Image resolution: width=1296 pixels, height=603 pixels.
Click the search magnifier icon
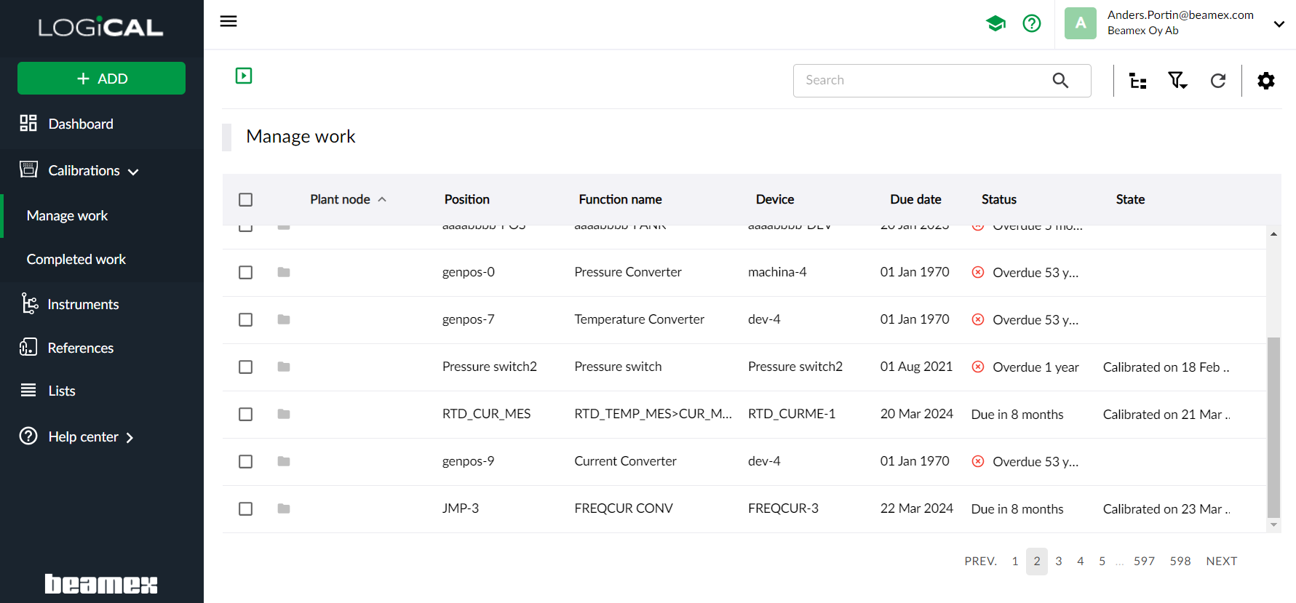[x=1060, y=81]
